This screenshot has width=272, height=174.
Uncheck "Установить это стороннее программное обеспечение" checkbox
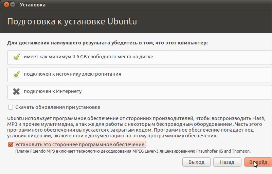tap(11, 144)
